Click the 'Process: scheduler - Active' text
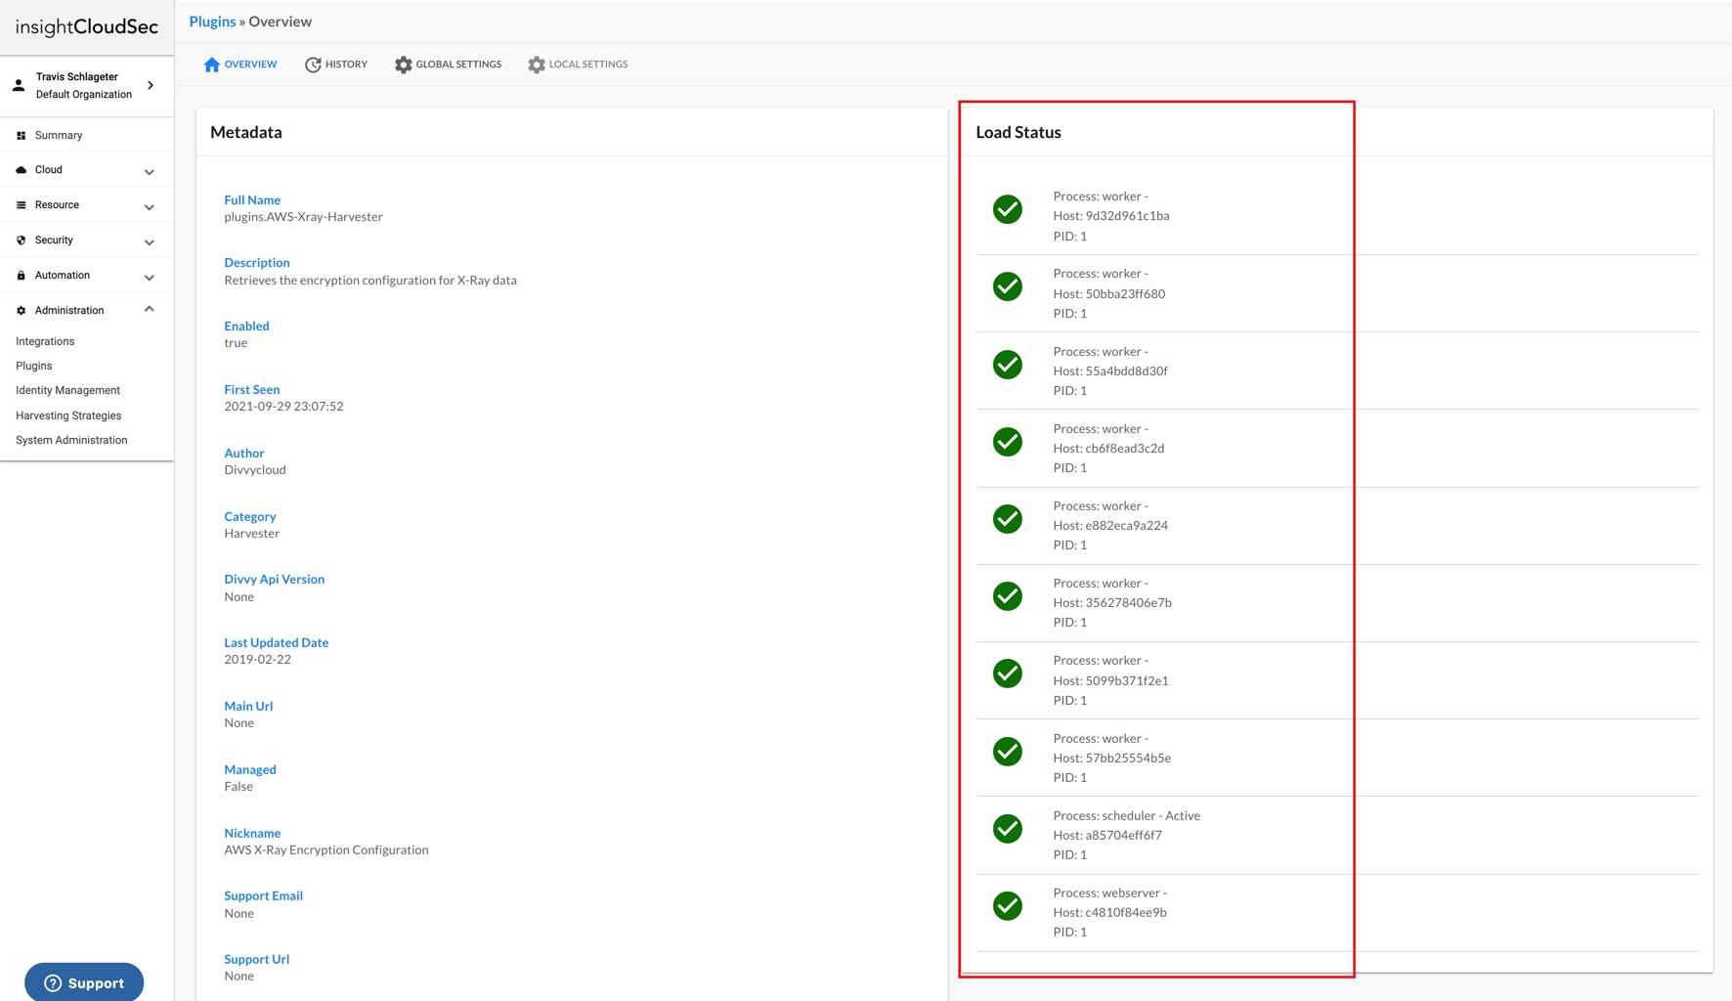The width and height of the screenshot is (1732, 1001). [x=1127, y=816]
